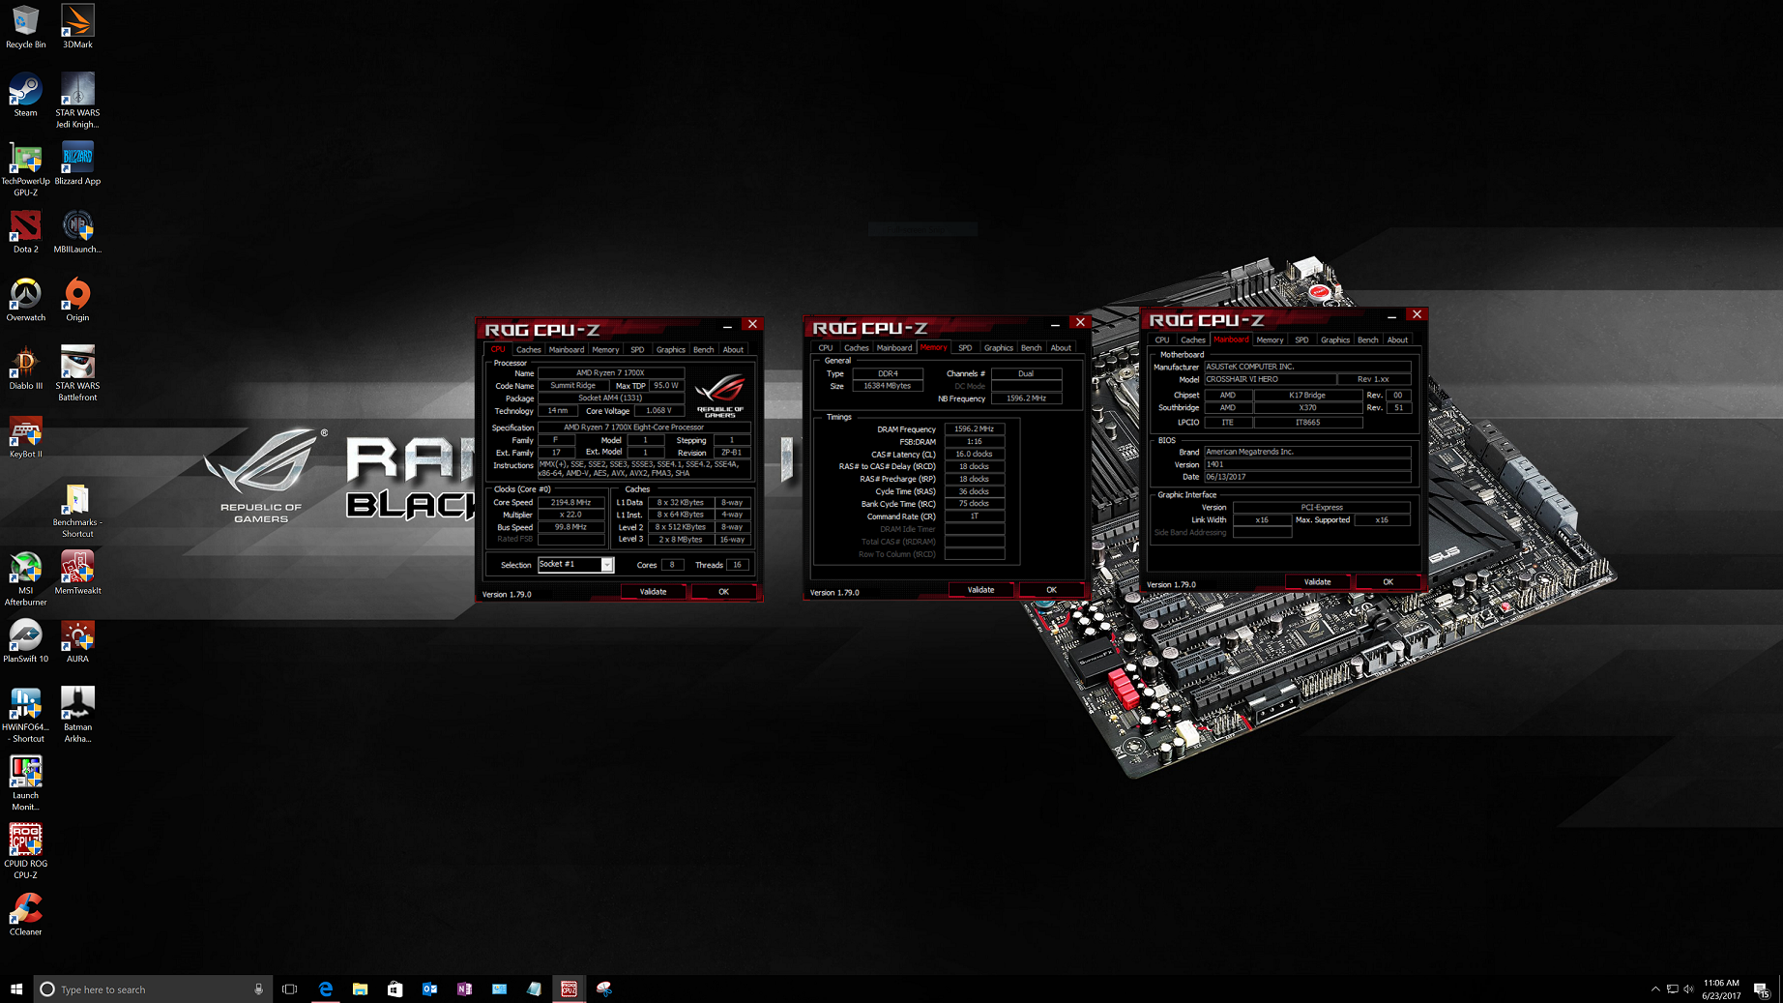The height and width of the screenshot is (1003, 1783).
Task: Select the Steam desktop icon
Action: pos(25,95)
